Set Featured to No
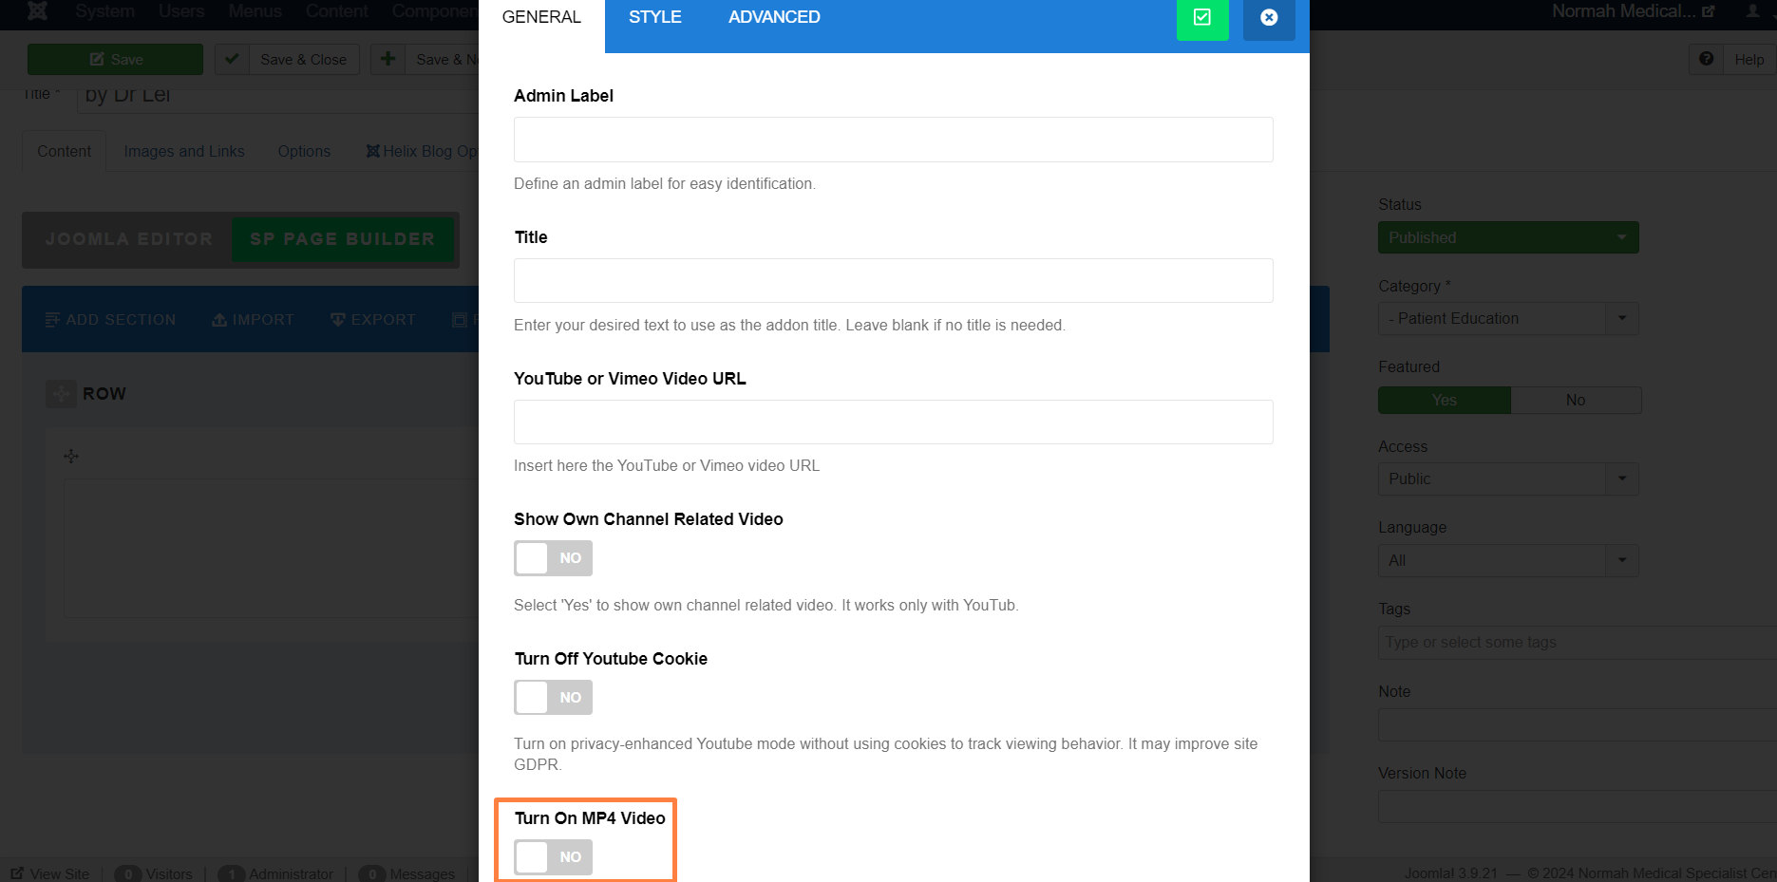1777x882 pixels. (1576, 401)
